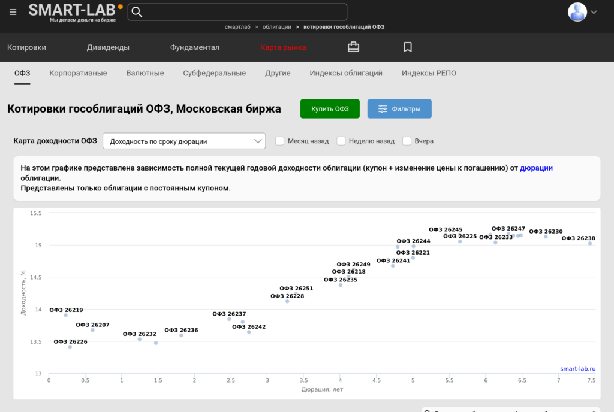
Task: Click the user avatar icon
Action: point(577,12)
